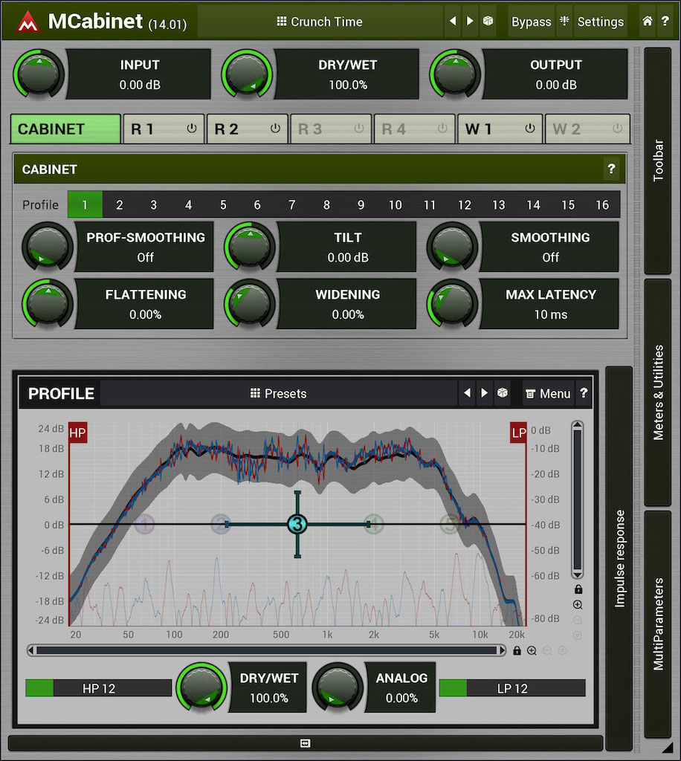The width and height of the screenshot is (681, 761).
Task: Click the A/B channel icon beside Settings
Action: [x=566, y=22]
